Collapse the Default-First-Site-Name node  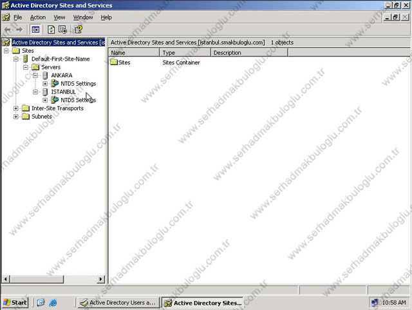[x=16, y=59]
